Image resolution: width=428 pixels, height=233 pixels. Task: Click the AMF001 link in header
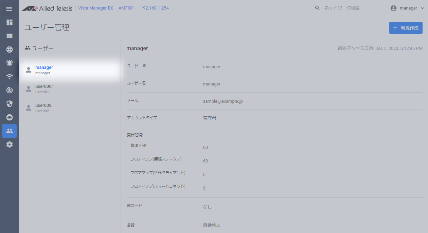127,8
